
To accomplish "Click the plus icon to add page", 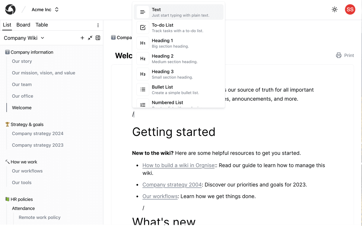I will tap(82, 38).
